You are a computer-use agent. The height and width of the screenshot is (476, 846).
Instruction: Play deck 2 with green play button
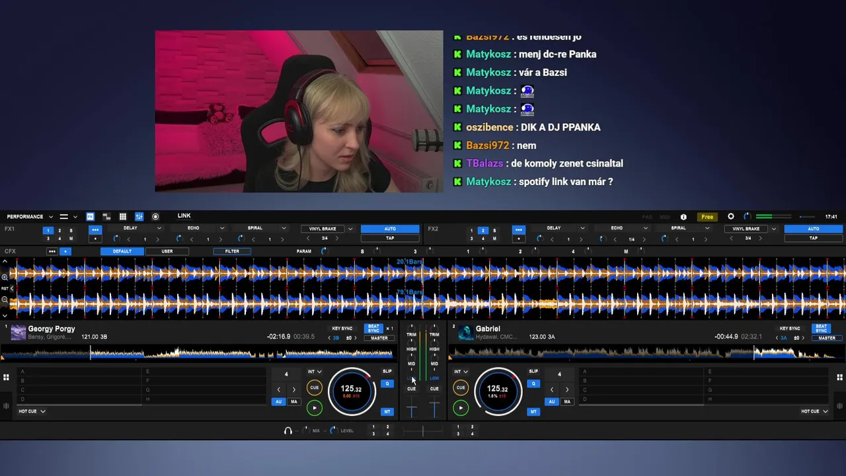[461, 408]
